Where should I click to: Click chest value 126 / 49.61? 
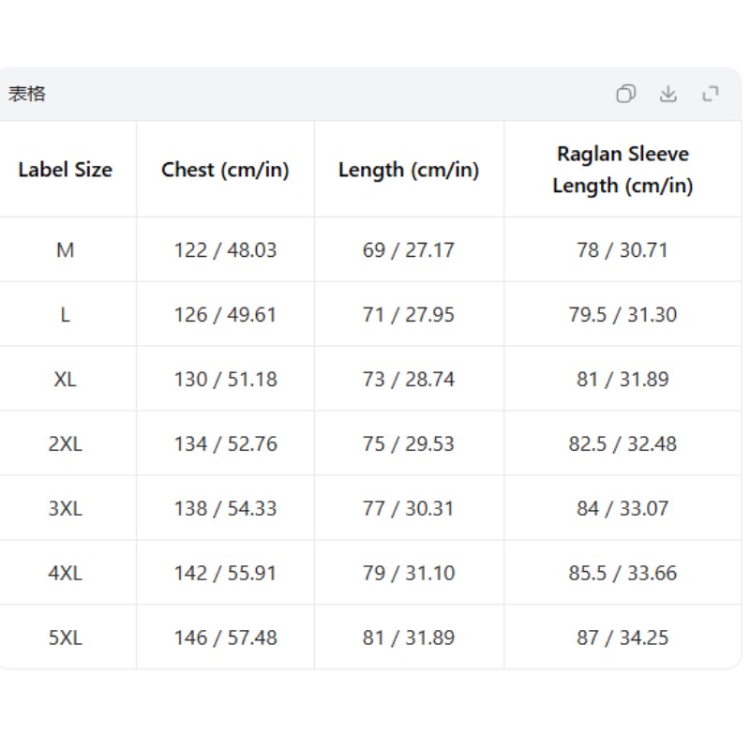tap(225, 315)
